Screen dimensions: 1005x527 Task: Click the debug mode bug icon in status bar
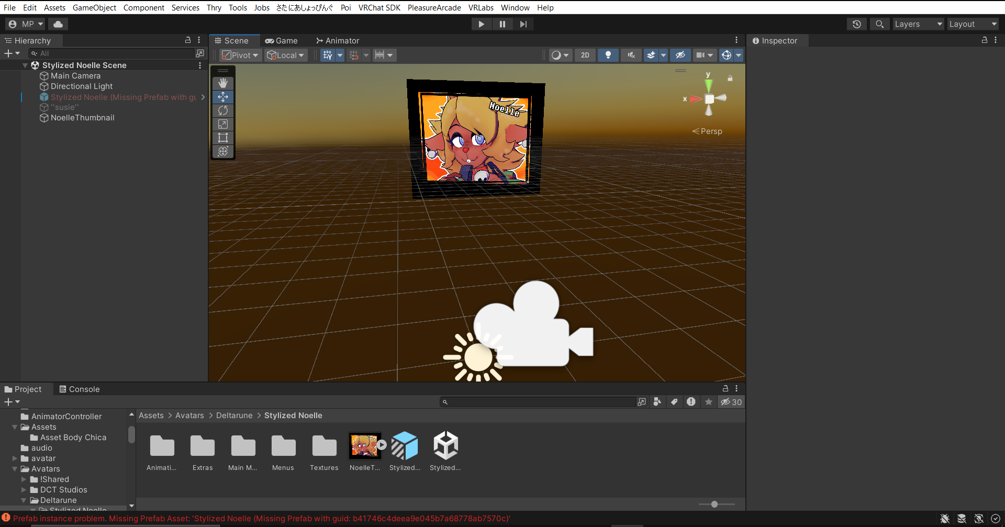[945, 519]
